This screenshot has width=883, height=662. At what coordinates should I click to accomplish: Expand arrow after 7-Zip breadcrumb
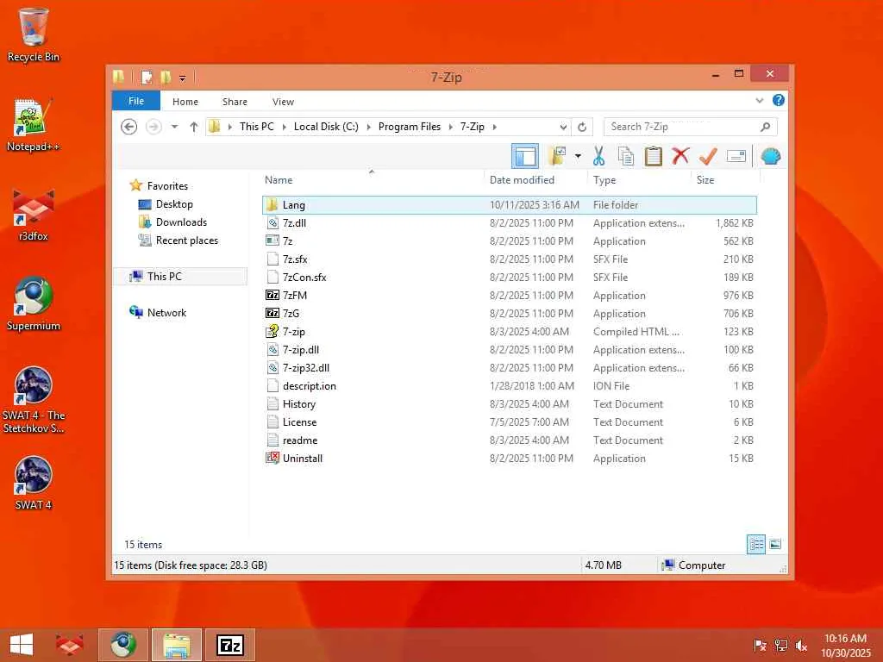click(494, 127)
